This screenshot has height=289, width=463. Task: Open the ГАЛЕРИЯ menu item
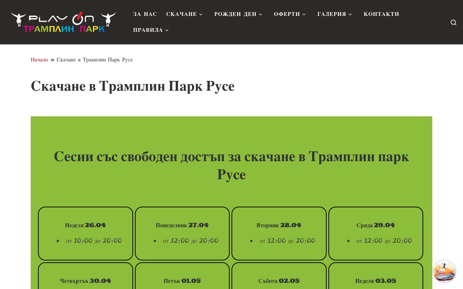pos(332,14)
